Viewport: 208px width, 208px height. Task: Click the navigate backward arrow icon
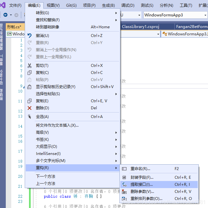pos(5,15)
